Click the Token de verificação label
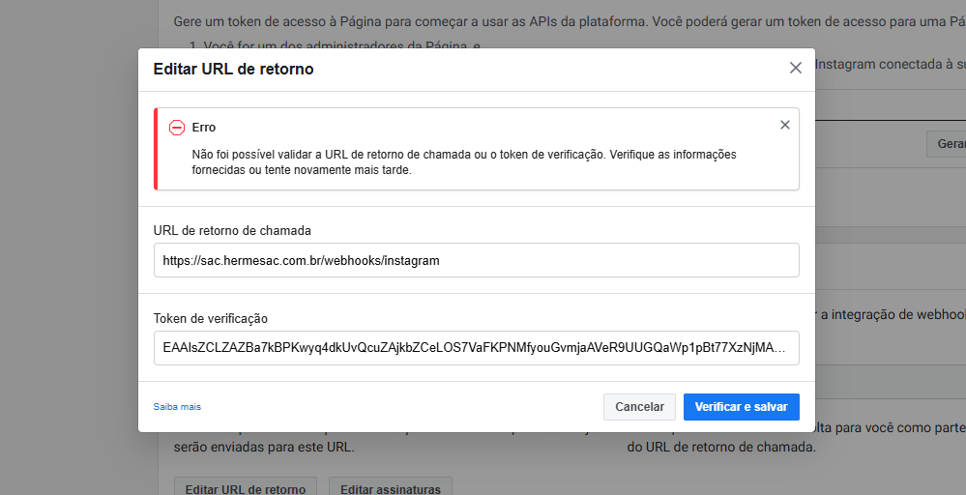This screenshot has height=495, width=966. point(211,318)
